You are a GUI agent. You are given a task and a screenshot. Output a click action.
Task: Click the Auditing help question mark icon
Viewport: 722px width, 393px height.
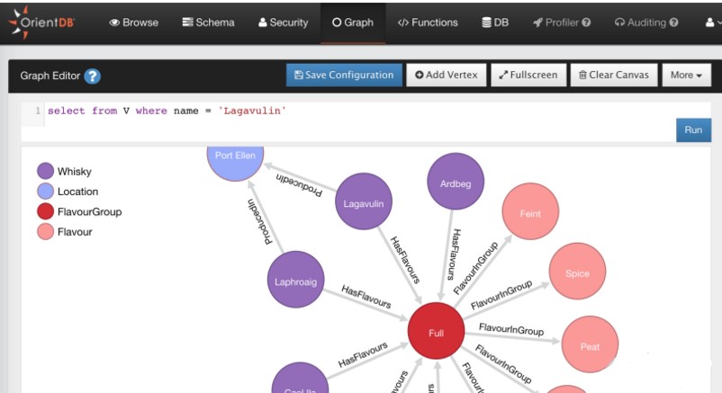[673, 22]
